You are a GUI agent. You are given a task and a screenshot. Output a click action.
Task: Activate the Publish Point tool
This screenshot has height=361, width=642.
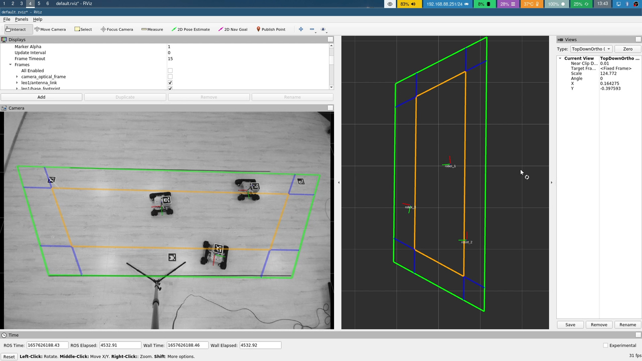pyautogui.click(x=270, y=29)
